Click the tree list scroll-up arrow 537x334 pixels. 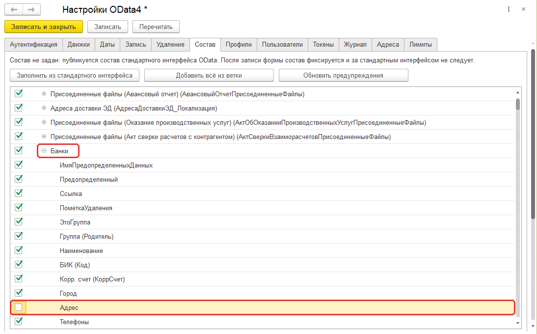518,92
